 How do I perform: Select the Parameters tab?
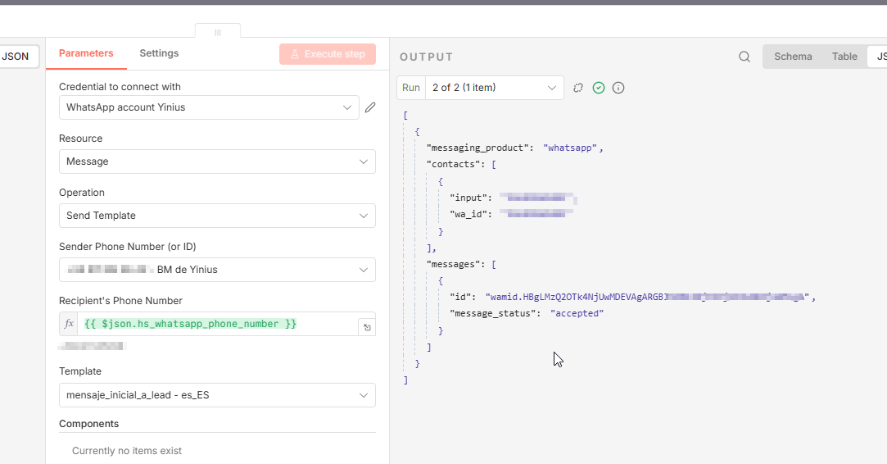(x=86, y=53)
